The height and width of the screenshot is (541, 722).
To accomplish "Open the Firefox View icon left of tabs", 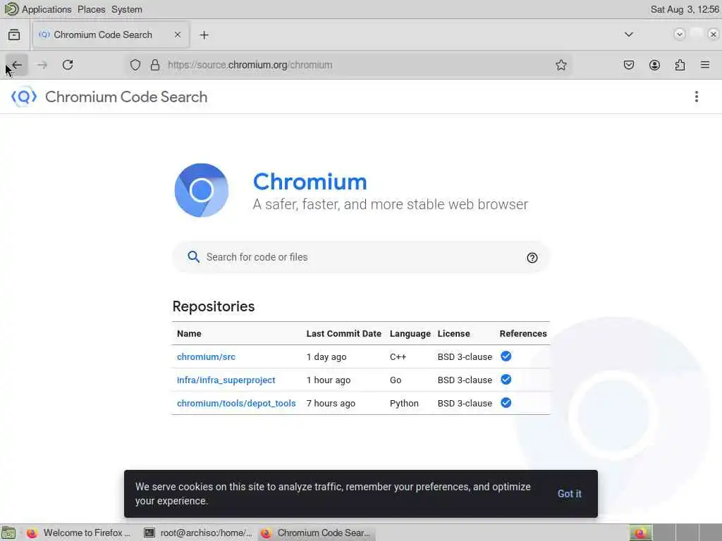I will click(14, 35).
